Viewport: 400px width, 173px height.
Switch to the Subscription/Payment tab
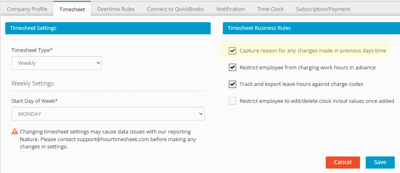tap(323, 9)
